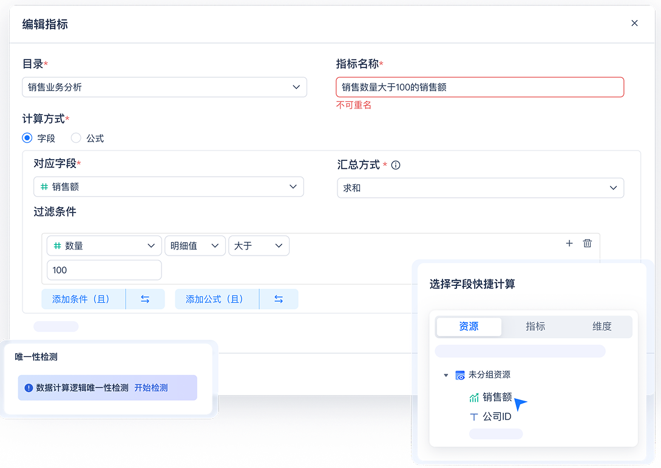Screen dimensions: 661x468
Task: Collapse the 未分组资源 tree node
Action: point(446,375)
